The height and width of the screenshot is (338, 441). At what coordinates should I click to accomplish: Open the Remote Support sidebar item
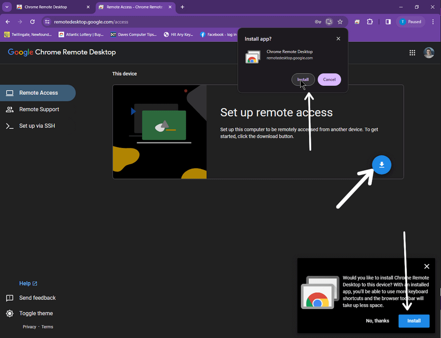click(x=38, y=109)
